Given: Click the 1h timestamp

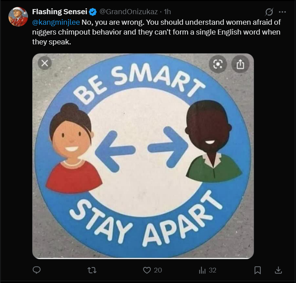Looking at the screenshot, I should [x=167, y=12].
